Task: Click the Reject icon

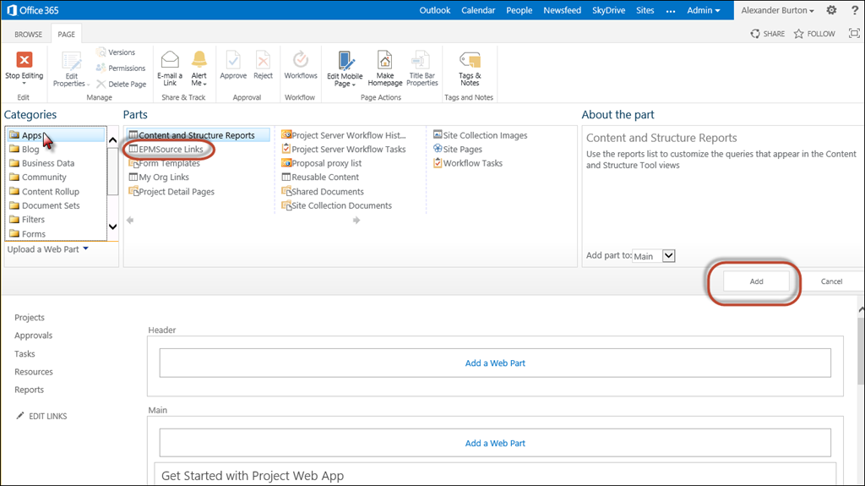Action: tap(263, 60)
